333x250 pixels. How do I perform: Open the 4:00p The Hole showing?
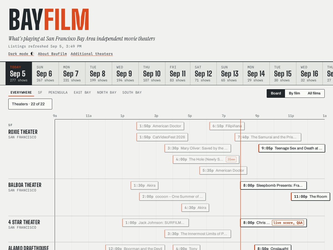(206, 159)
